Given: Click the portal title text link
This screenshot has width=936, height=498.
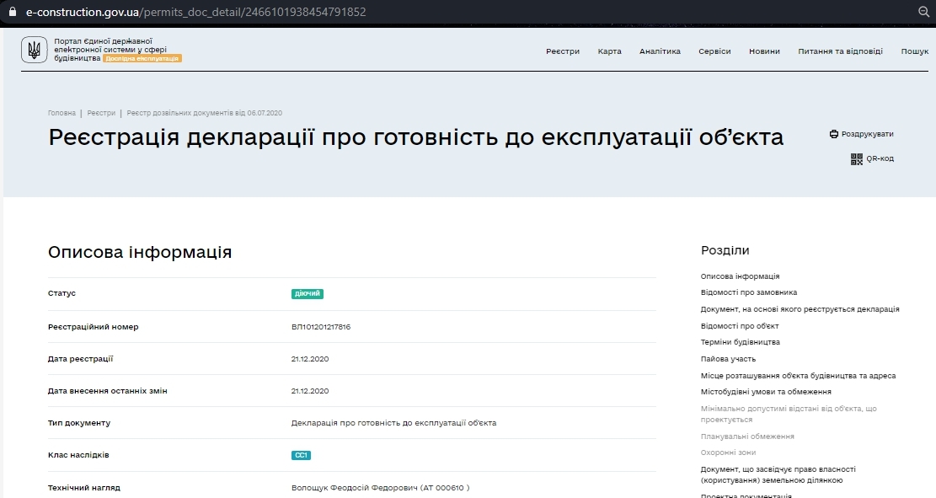Looking at the screenshot, I should click(110, 50).
